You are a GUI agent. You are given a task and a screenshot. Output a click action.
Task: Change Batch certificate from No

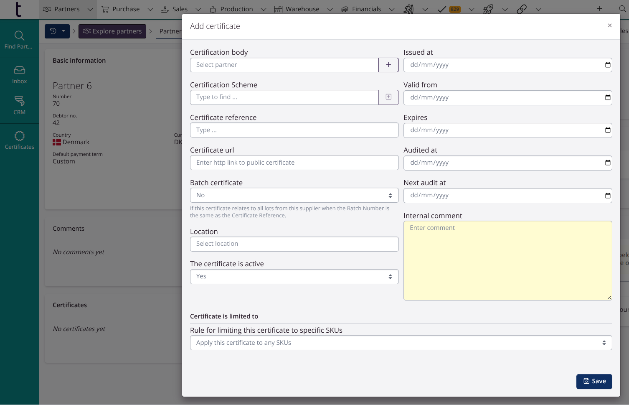pyautogui.click(x=294, y=195)
